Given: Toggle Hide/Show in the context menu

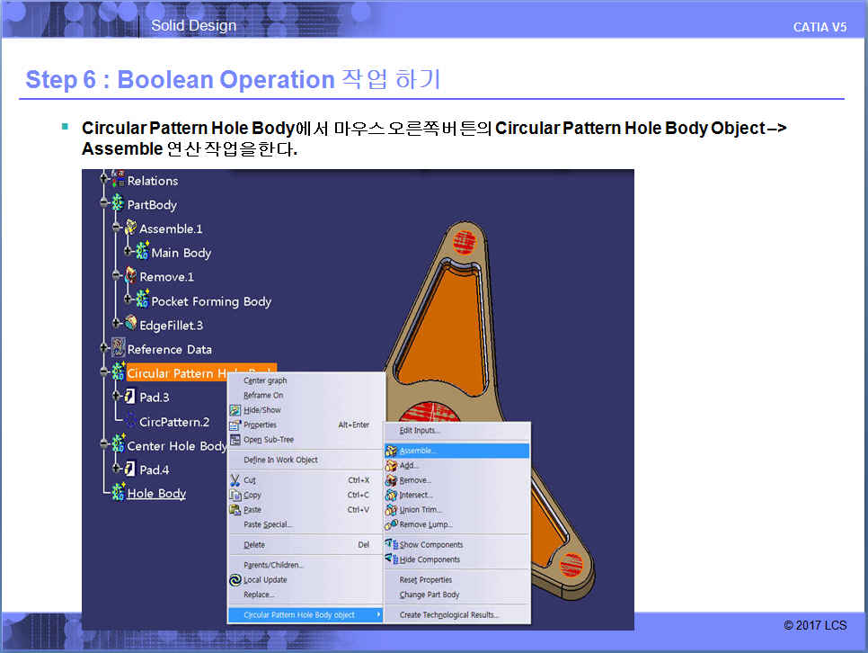Looking at the screenshot, I should coord(261,410).
